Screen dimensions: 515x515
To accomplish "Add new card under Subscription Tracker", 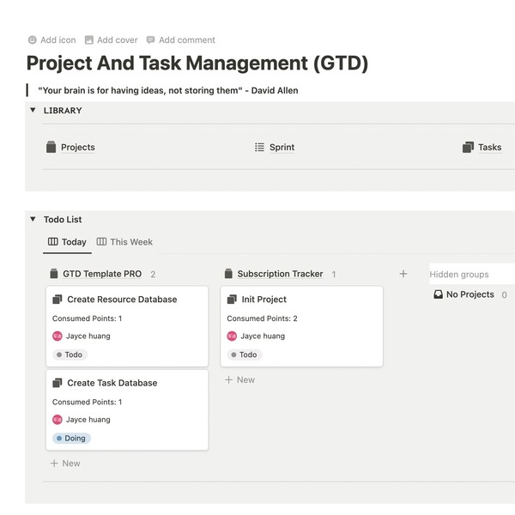I will (x=239, y=379).
